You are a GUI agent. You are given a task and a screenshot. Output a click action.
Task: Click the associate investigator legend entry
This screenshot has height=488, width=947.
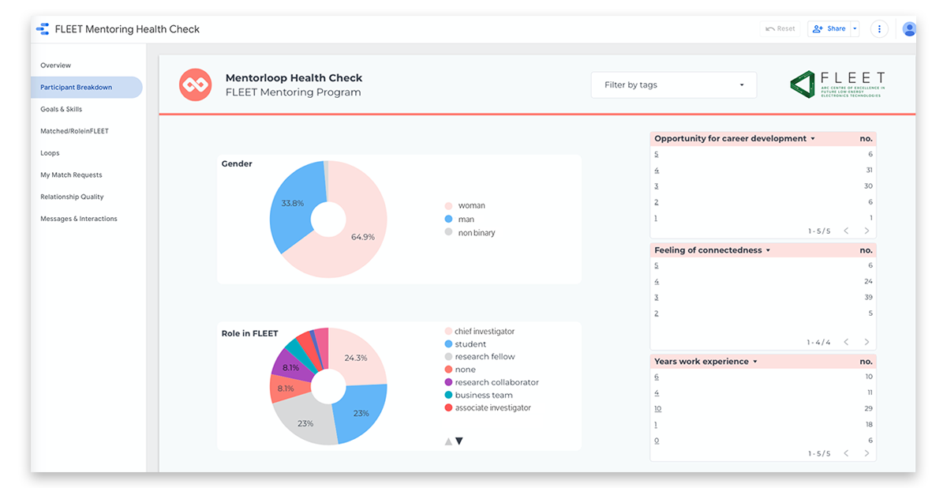click(x=488, y=408)
